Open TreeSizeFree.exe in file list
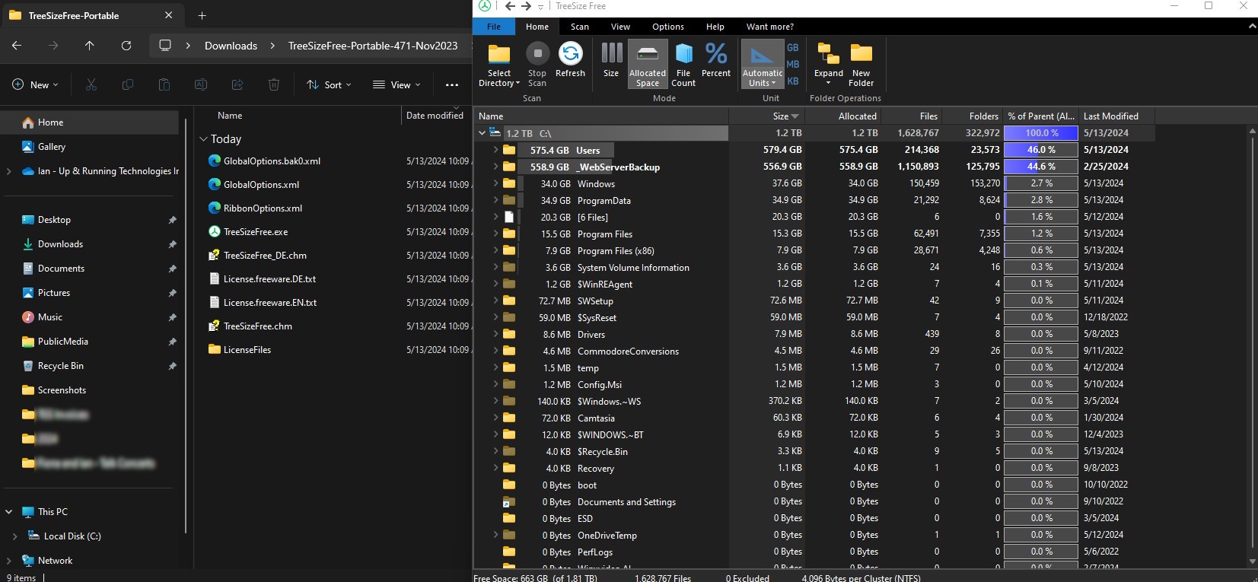Image resolution: width=1258 pixels, height=582 pixels. [256, 232]
